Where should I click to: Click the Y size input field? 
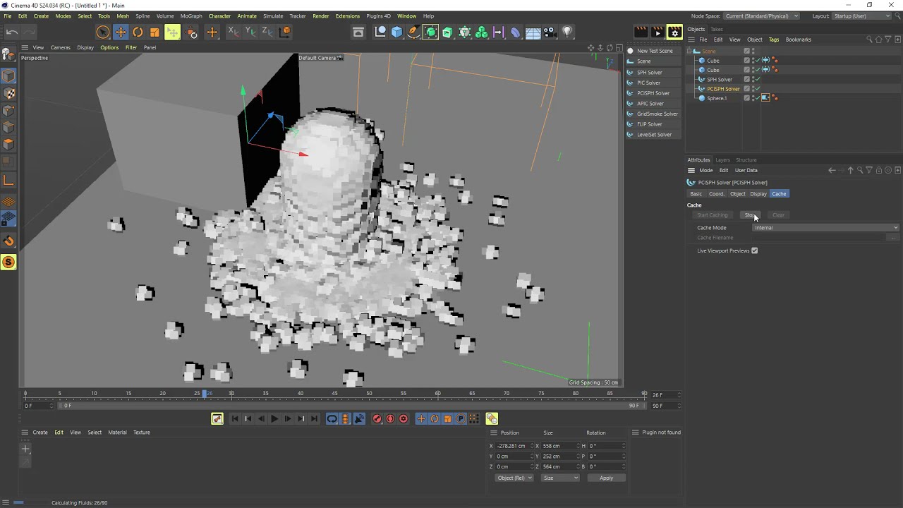tap(560, 456)
